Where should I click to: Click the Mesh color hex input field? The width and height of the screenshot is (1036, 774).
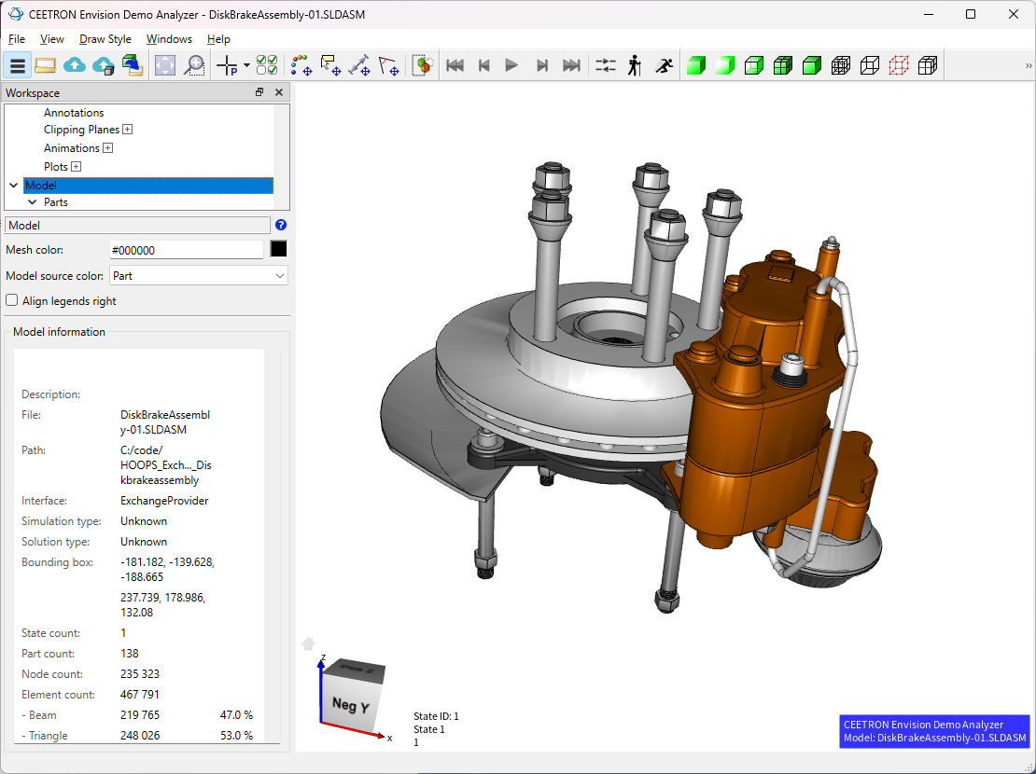[186, 250]
